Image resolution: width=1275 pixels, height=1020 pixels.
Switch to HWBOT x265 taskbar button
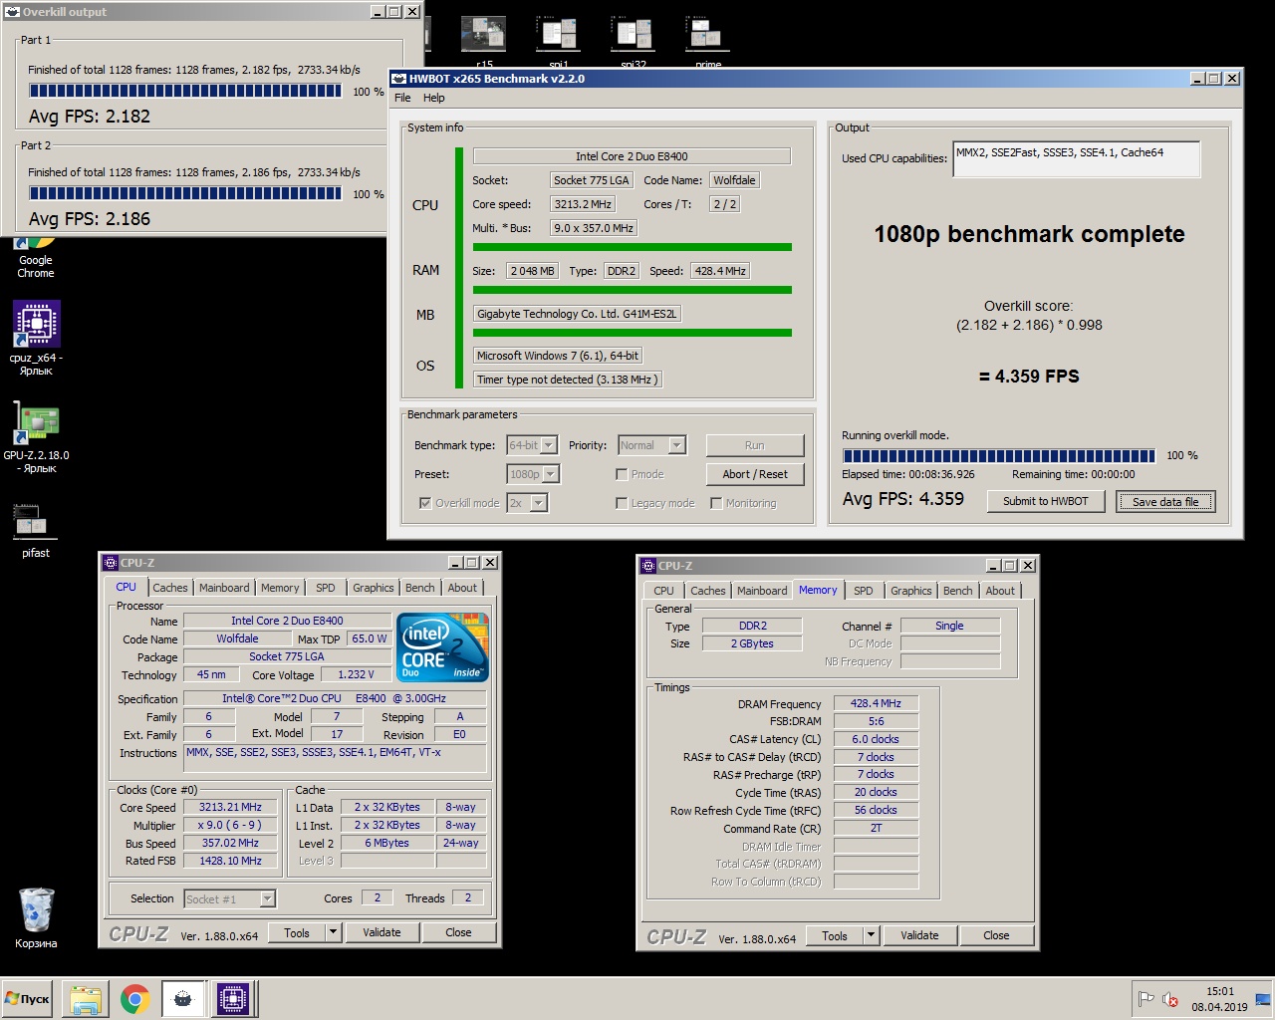pos(183,999)
